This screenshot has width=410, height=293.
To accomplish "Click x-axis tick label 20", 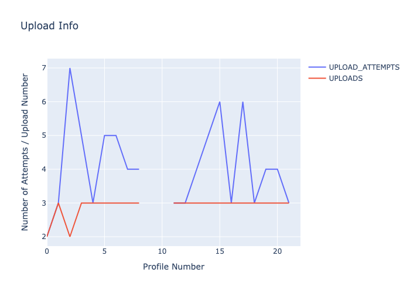I will [277, 251].
